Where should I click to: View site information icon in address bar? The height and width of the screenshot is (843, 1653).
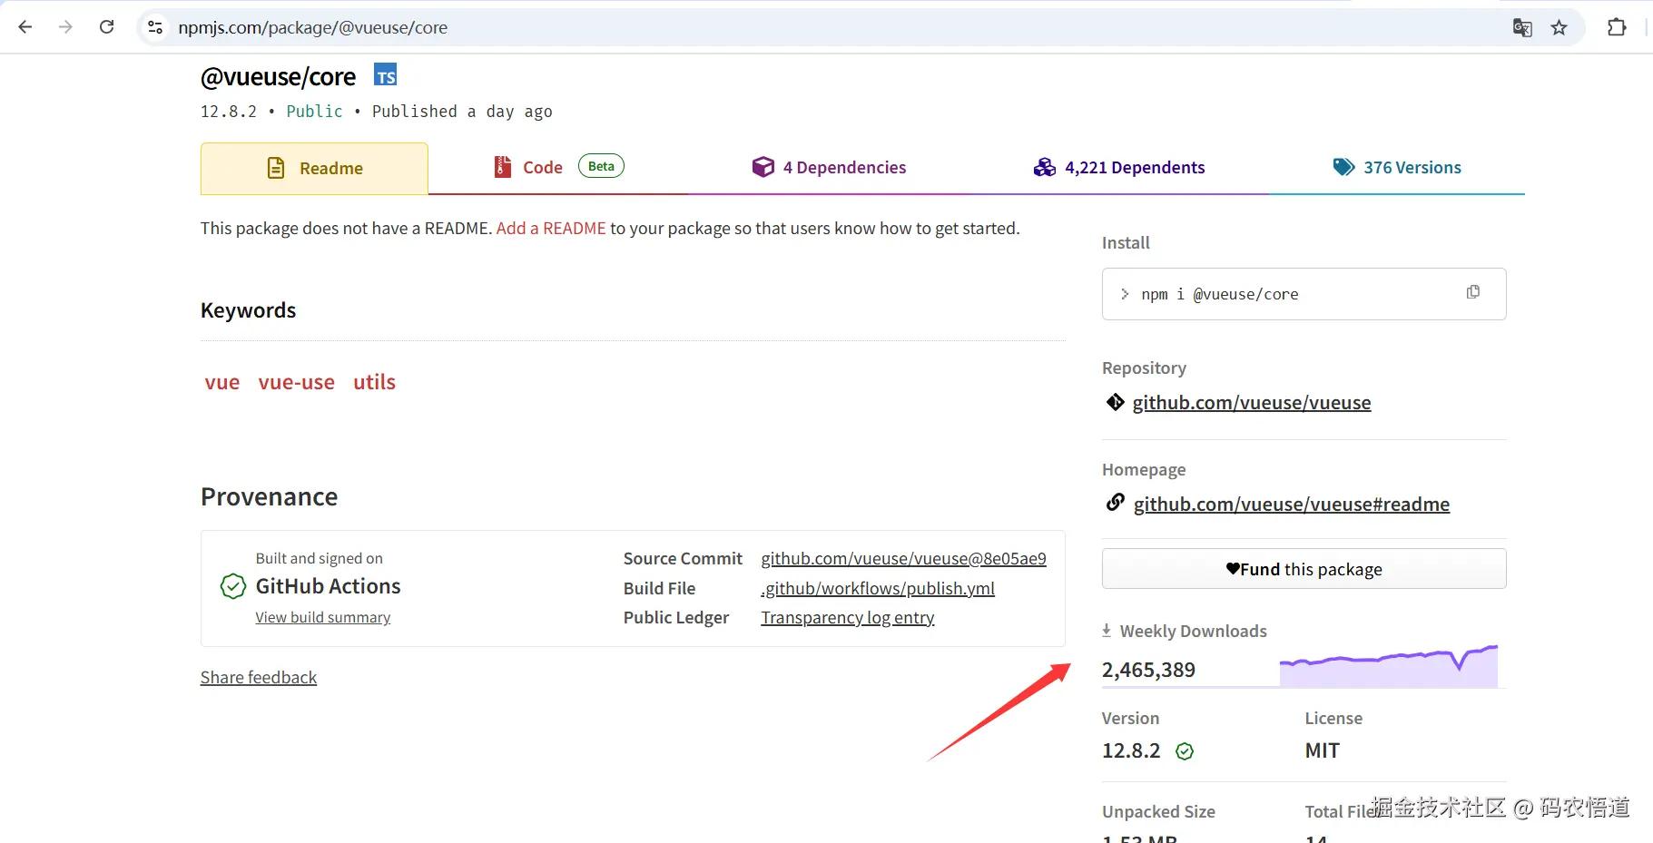pyautogui.click(x=155, y=27)
